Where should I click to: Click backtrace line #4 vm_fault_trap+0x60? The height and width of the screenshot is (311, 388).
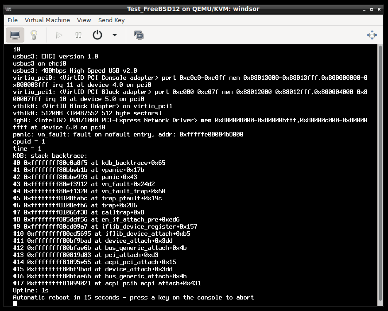coord(89,191)
